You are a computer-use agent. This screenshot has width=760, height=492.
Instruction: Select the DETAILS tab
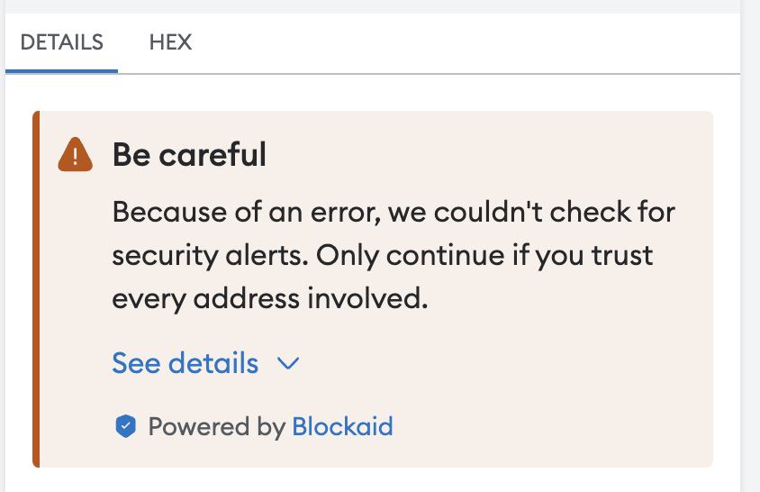click(x=61, y=42)
